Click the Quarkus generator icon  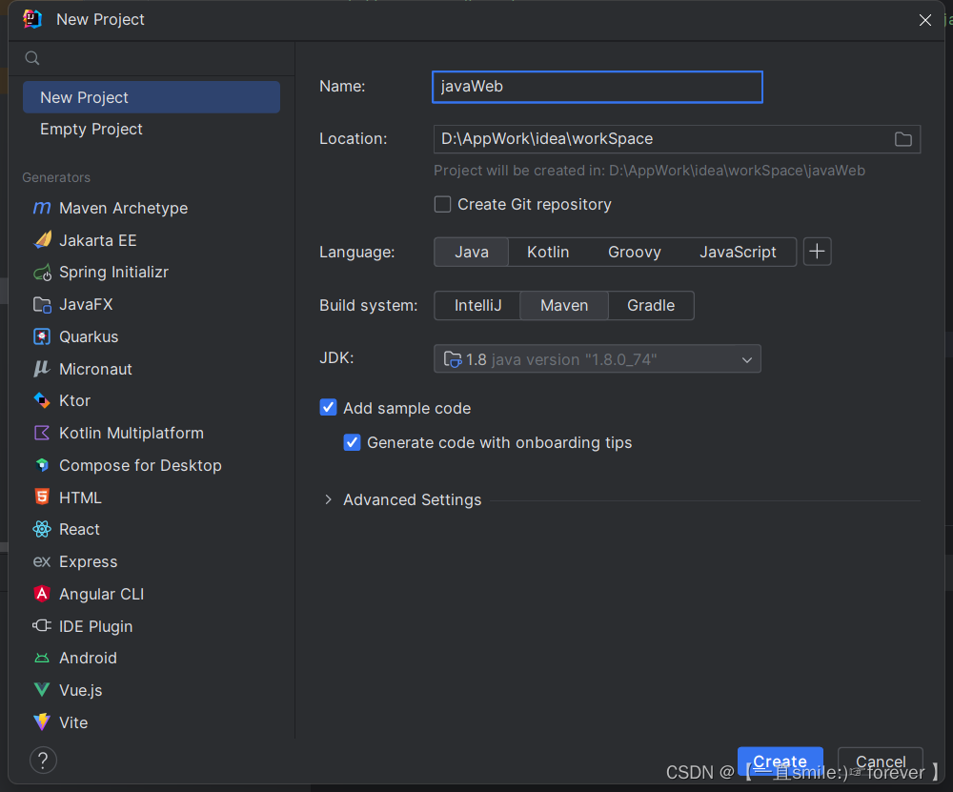pos(42,336)
